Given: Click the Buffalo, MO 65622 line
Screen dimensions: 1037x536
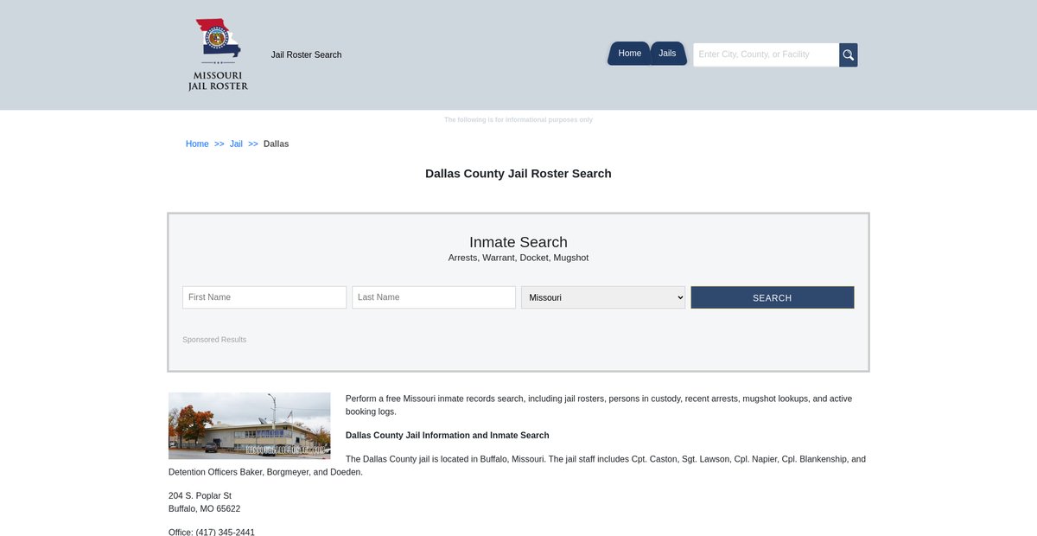Looking at the screenshot, I should pos(204,509).
